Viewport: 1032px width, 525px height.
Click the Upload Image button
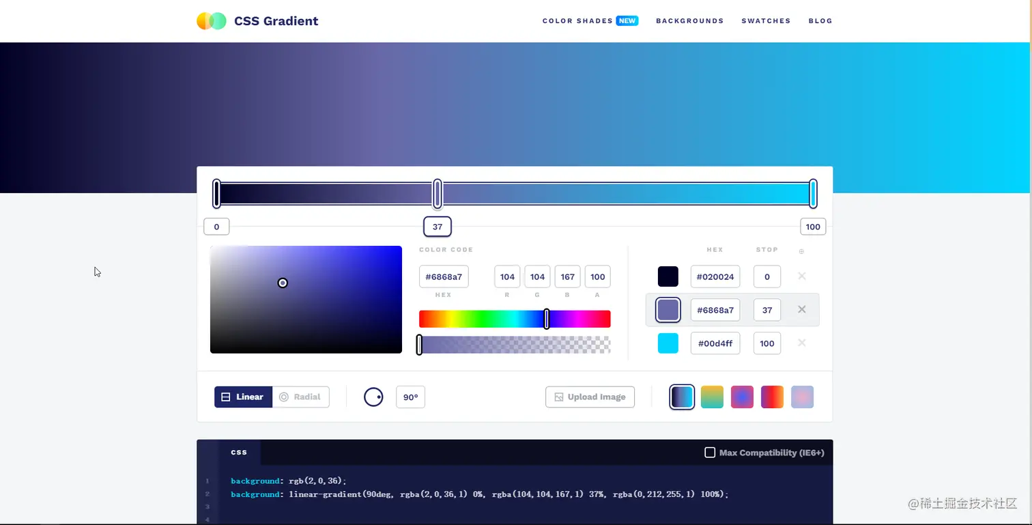tap(590, 397)
